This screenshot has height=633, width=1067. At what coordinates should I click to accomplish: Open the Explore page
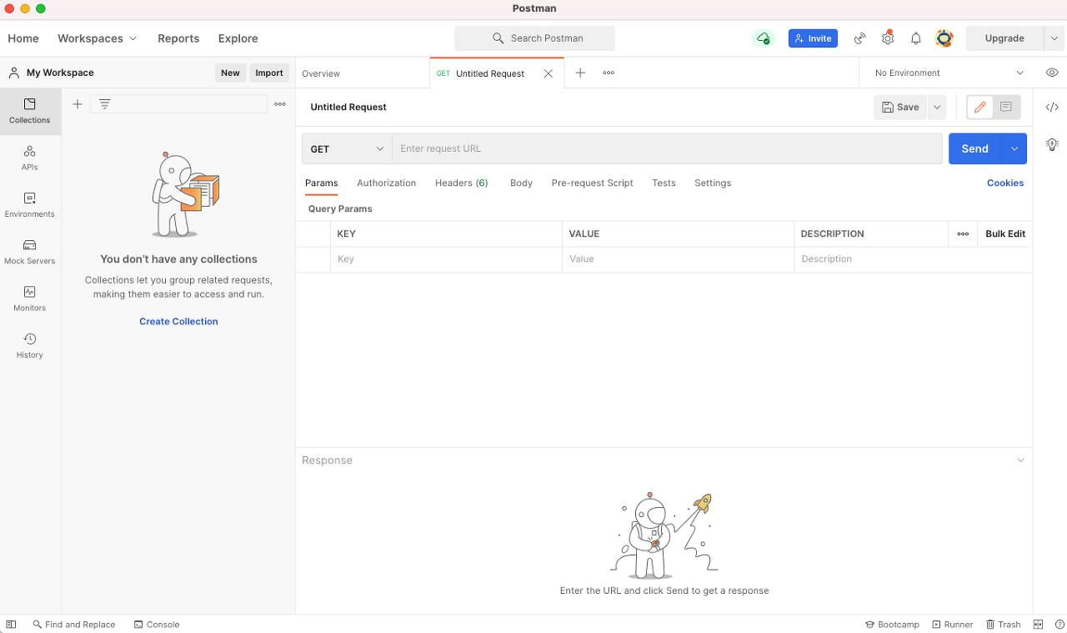tap(238, 38)
